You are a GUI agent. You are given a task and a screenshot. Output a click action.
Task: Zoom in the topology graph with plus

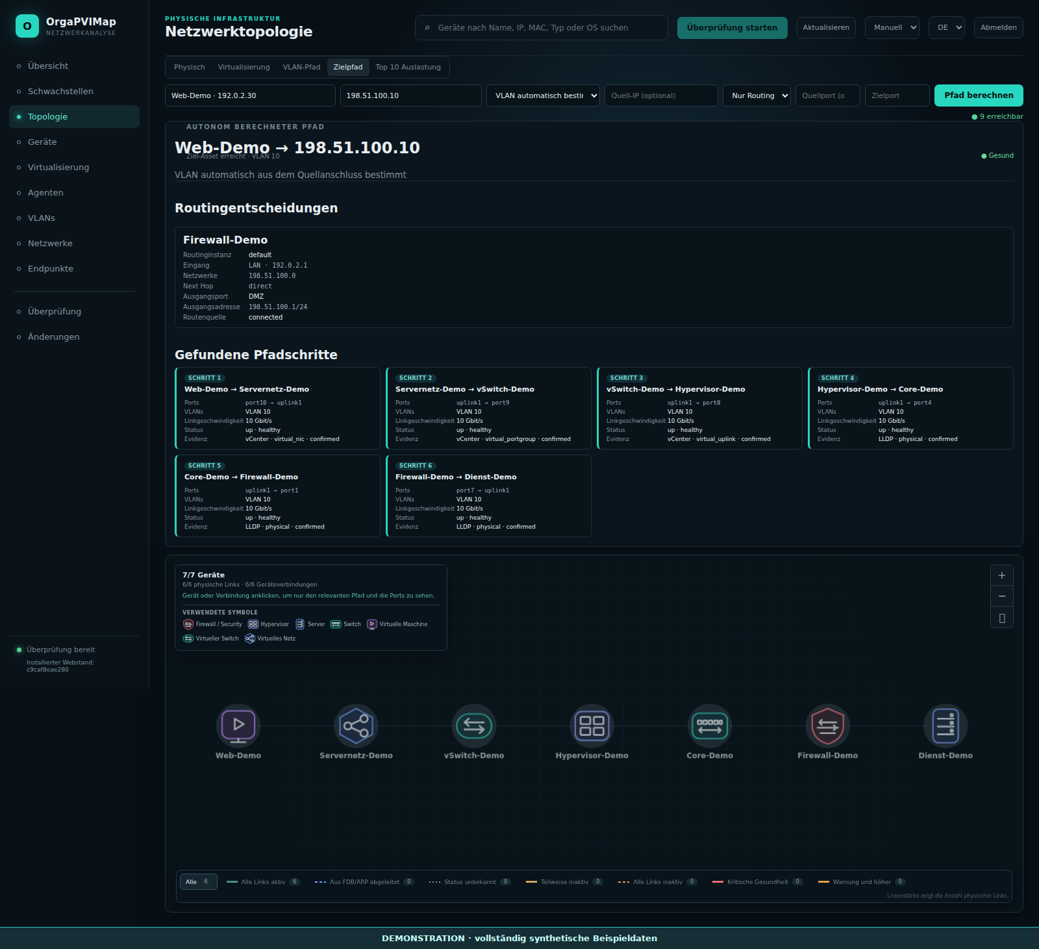[x=1002, y=576]
